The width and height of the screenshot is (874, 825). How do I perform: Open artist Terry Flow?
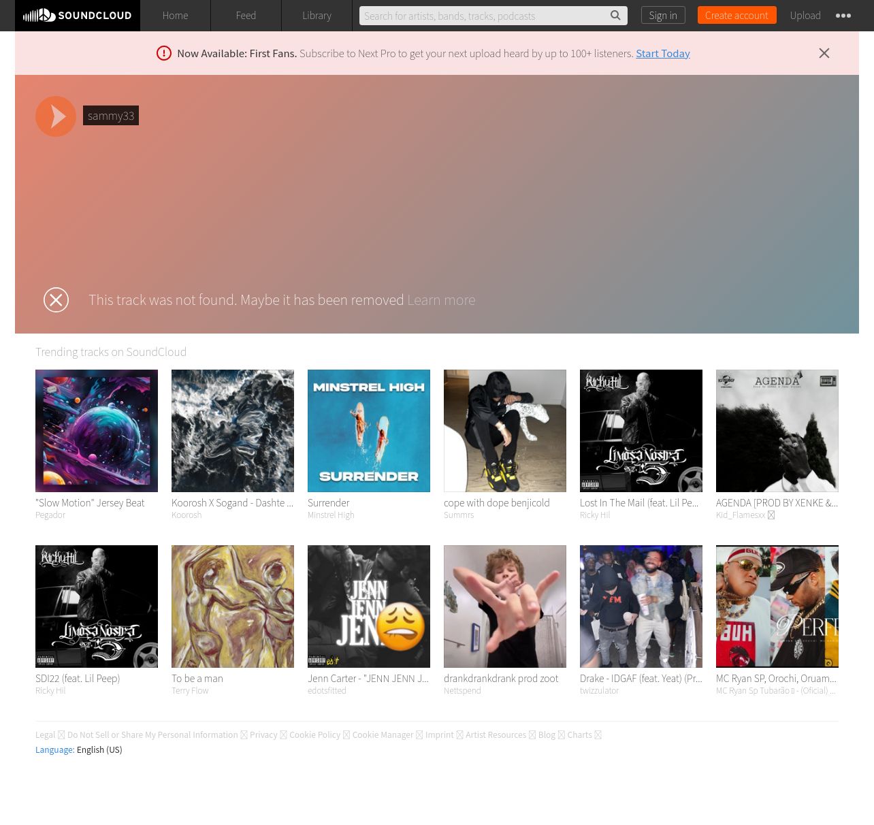(190, 691)
